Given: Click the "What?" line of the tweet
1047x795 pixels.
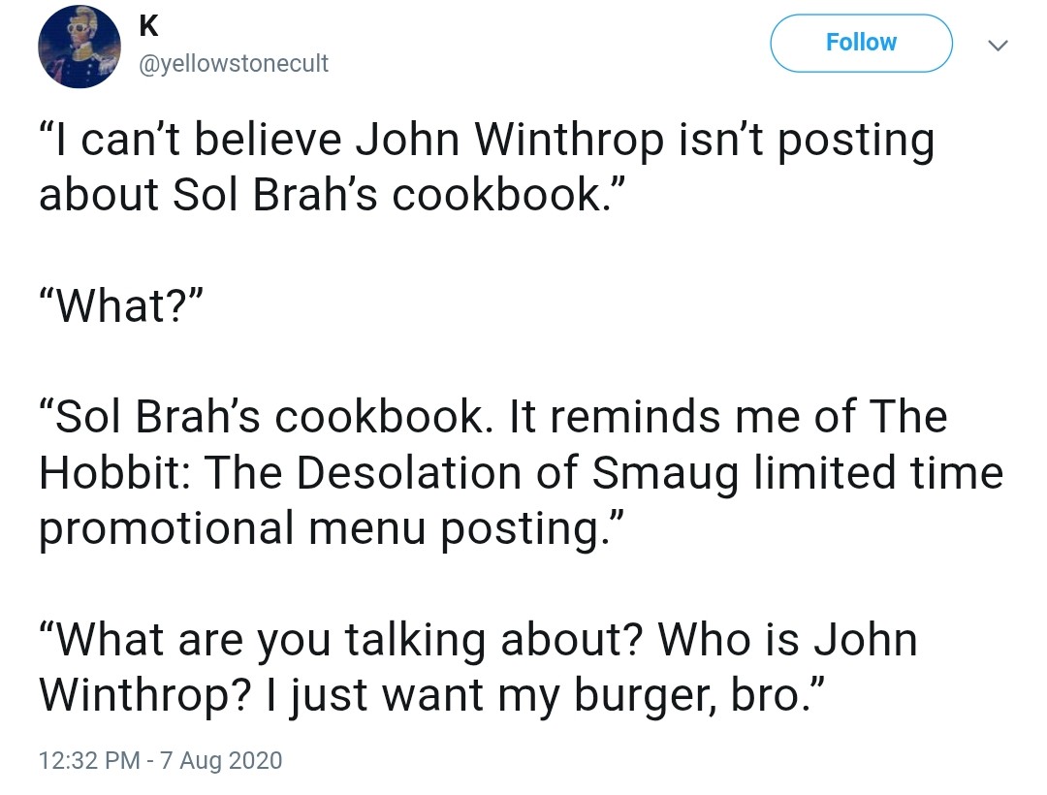Looking at the screenshot, I should click(121, 305).
